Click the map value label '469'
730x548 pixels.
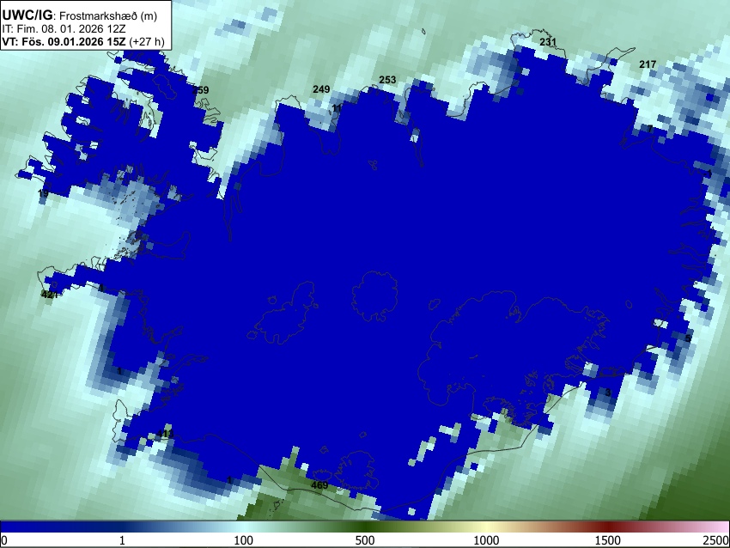click(319, 485)
